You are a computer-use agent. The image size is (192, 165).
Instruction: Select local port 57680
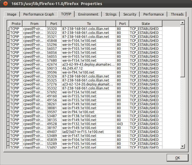point(54,61)
